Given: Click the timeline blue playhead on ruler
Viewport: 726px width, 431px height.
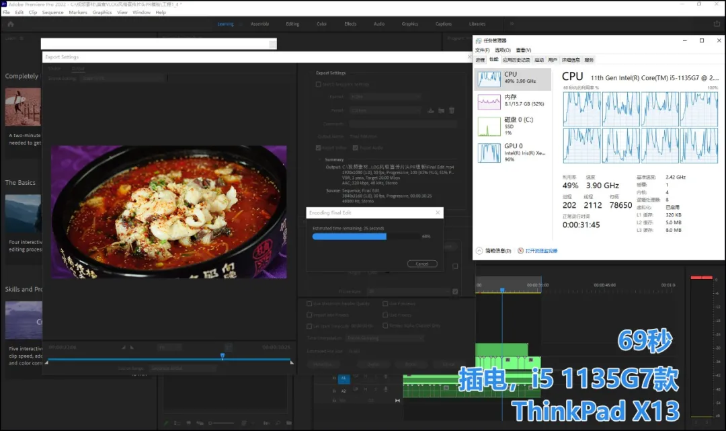Looking at the screenshot, I should 502,290.
